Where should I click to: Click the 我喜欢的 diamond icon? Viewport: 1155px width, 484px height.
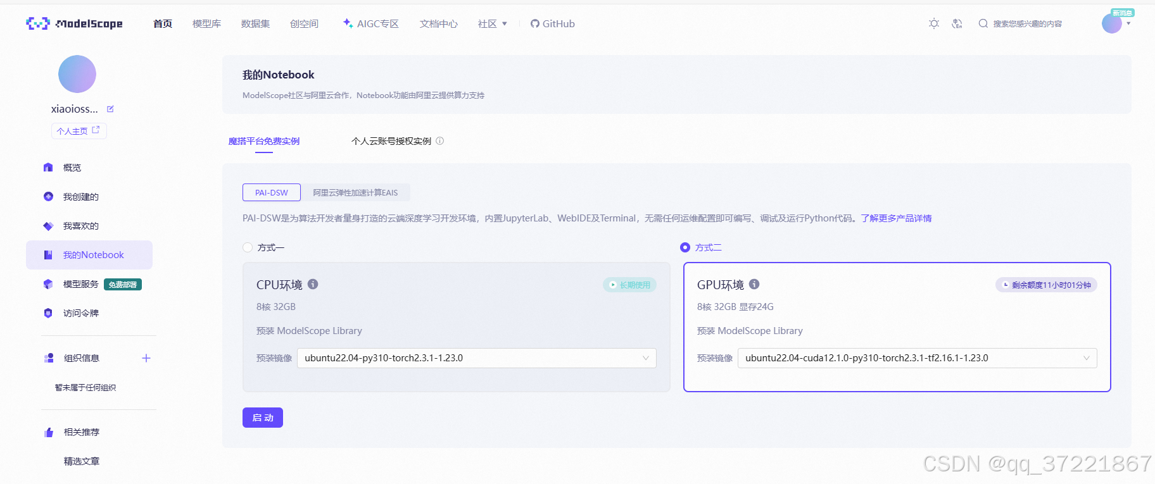click(48, 226)
